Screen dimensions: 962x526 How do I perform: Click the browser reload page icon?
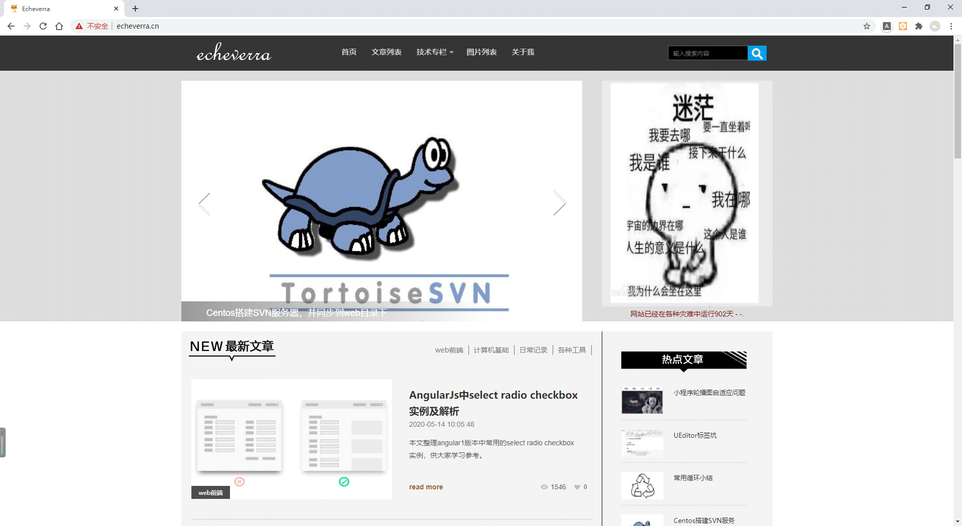pos(43,26)
